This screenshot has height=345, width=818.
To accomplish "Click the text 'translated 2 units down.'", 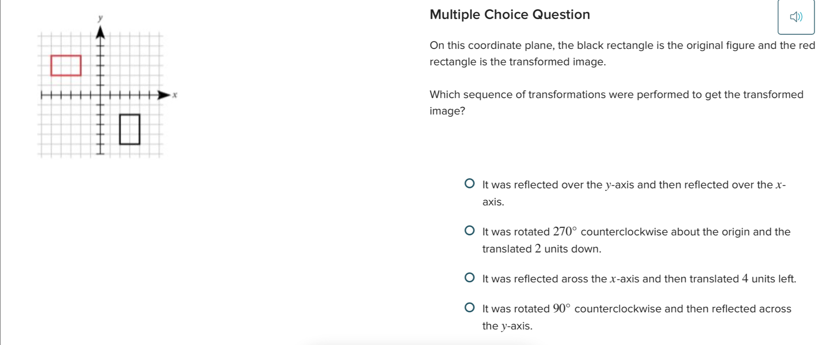I will (x=542, y=249).
